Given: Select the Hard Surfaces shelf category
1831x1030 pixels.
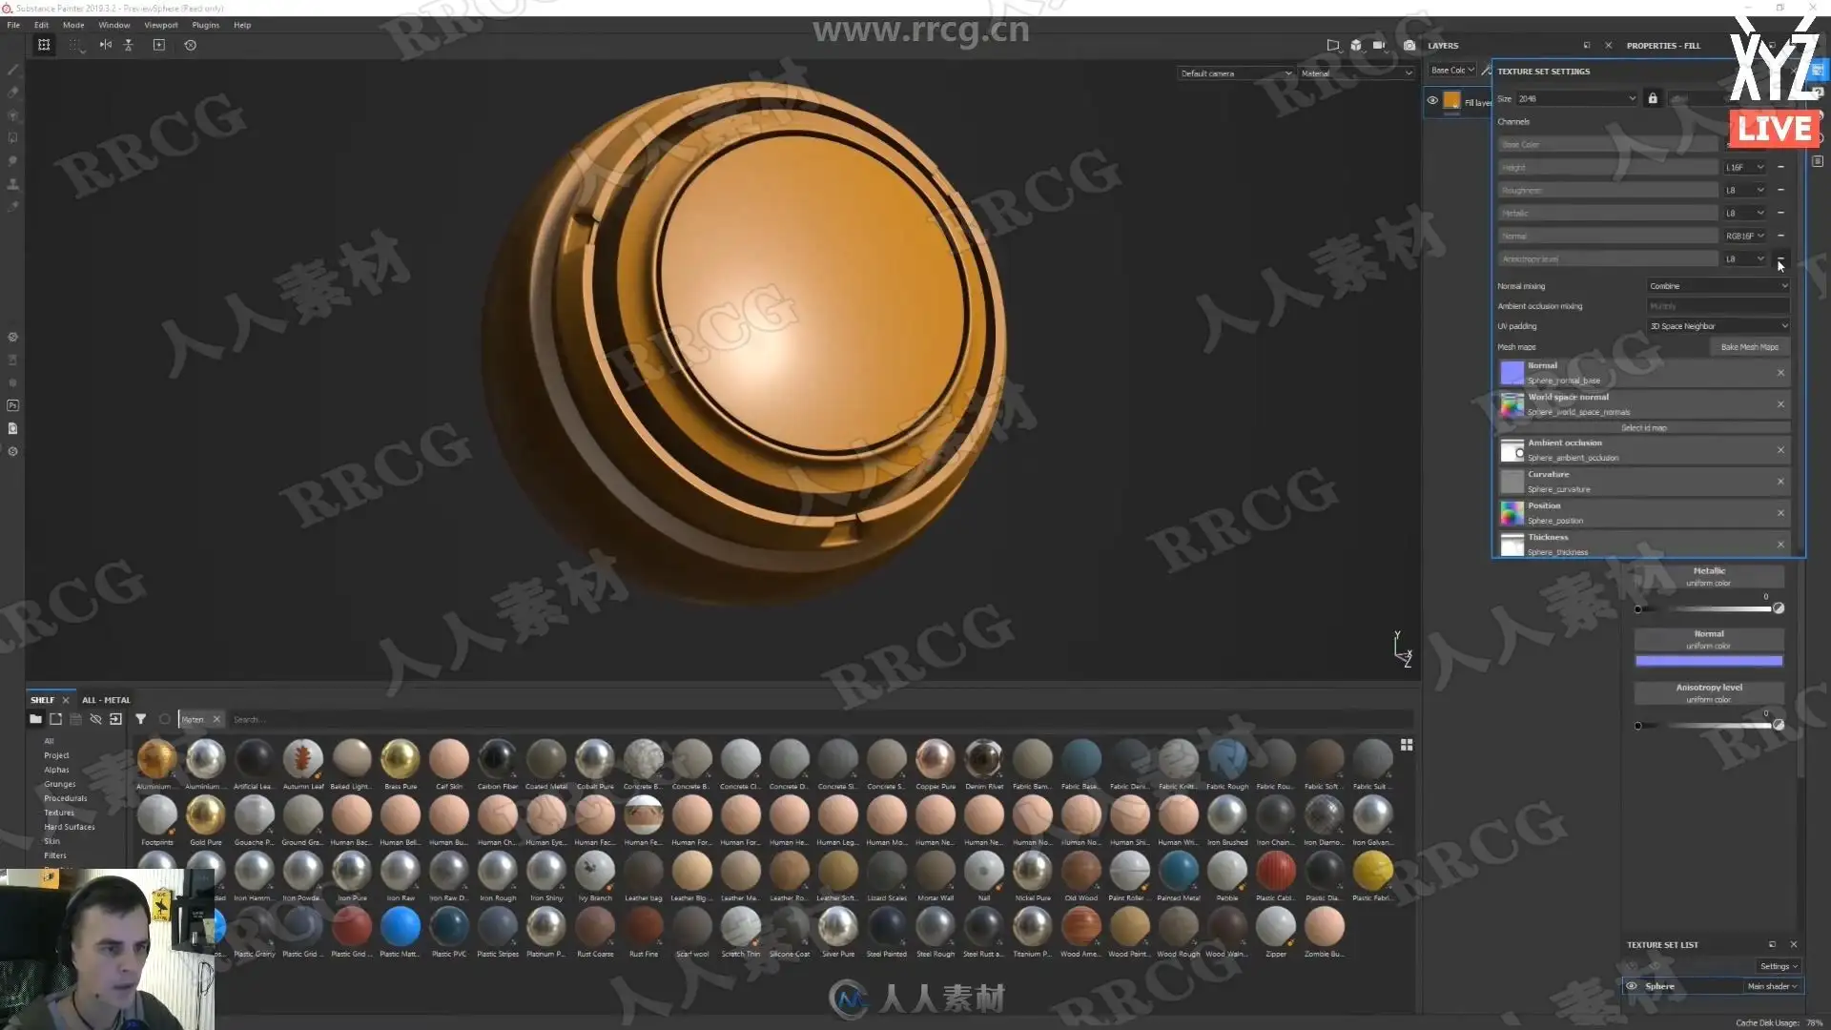Looking at the screenshot, I should [69, 827].
